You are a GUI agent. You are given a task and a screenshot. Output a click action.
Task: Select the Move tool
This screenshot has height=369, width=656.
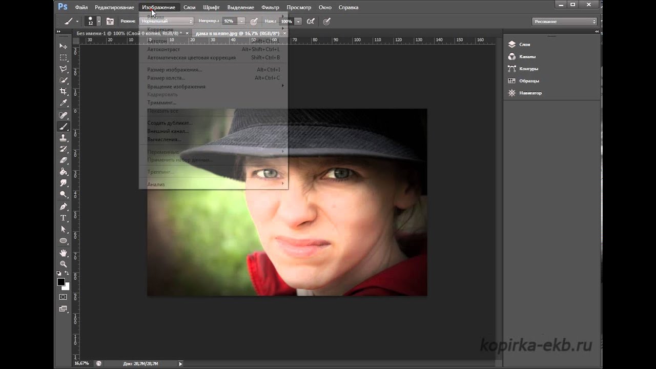[64, 46]
